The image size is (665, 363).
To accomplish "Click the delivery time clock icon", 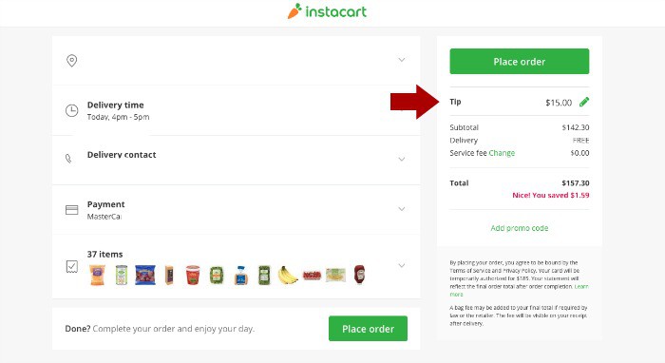I will (x=71, y=110).
